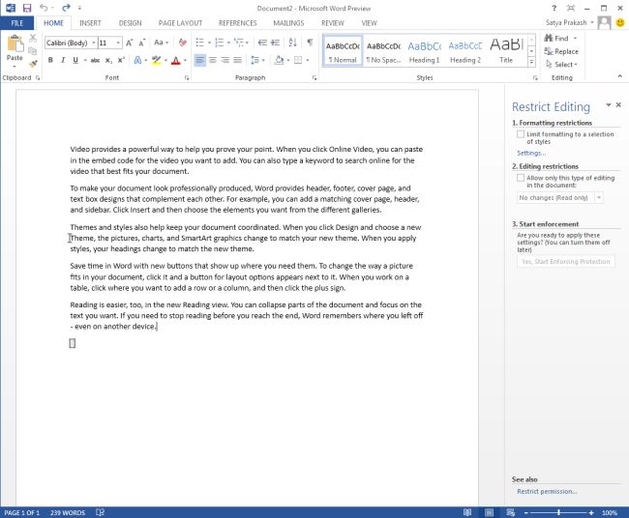This screenshot has height=518, width=629.
Task: Toggle Italic formatting
Action: click(x=63, y=60)
